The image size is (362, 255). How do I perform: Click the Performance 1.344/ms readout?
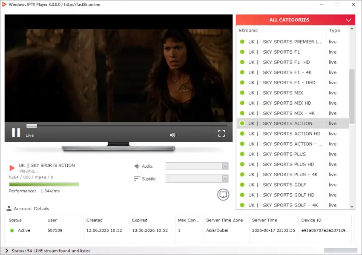(x=34, y=191)
